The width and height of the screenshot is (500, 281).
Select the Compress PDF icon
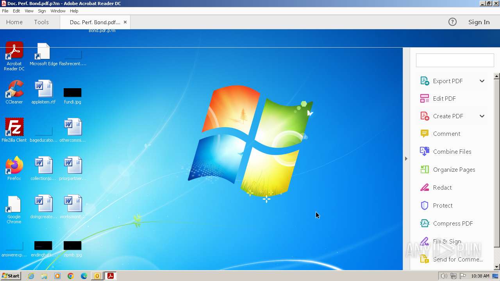coord(425,223)
